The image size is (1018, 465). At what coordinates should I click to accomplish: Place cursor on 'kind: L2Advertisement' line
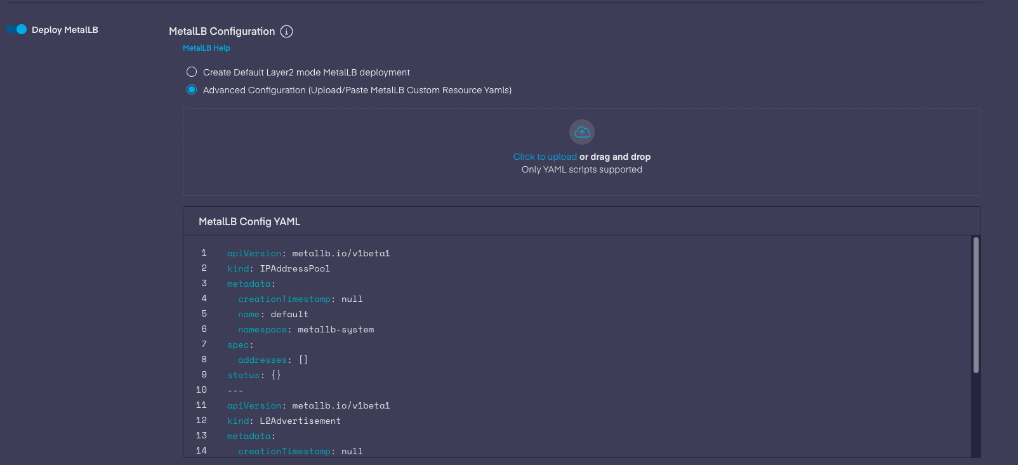[x=284, y=421]
